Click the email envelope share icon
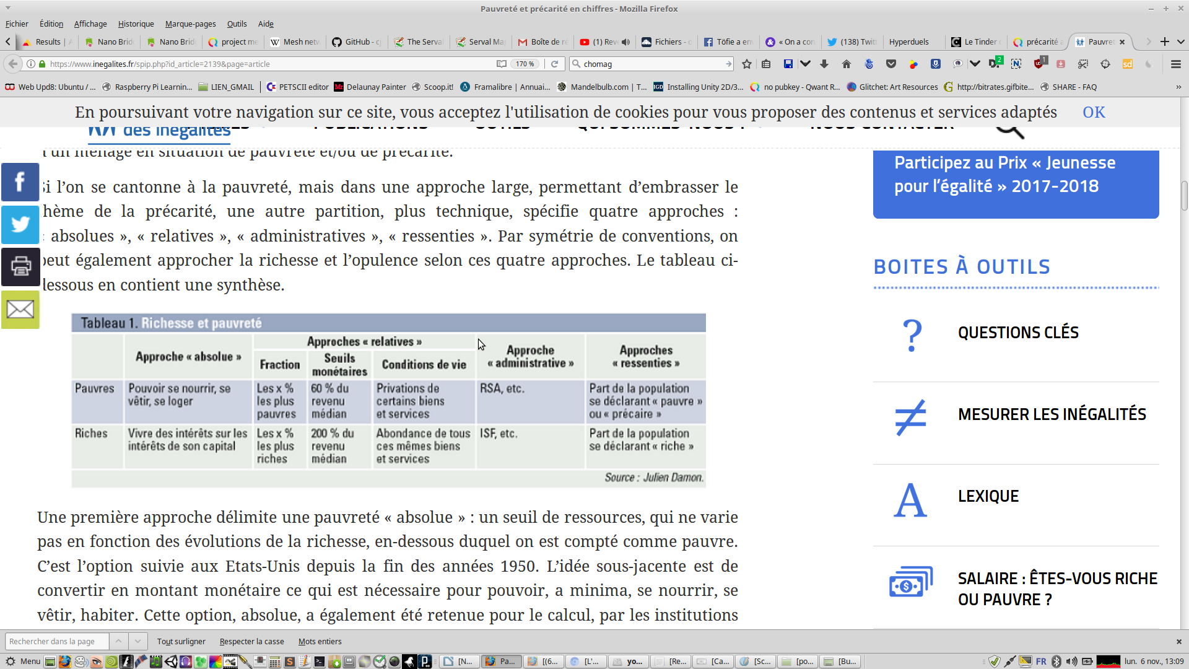 [20, 309]
